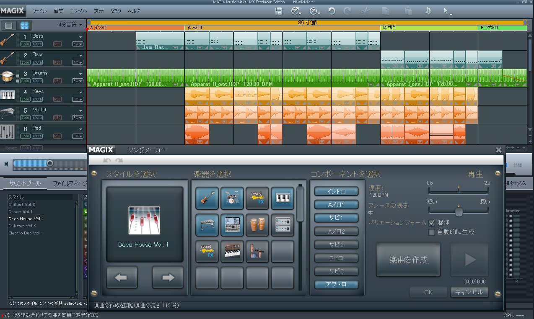
Task: Select the mallet xylophone instrument tile
Action: tap(207, 225)
